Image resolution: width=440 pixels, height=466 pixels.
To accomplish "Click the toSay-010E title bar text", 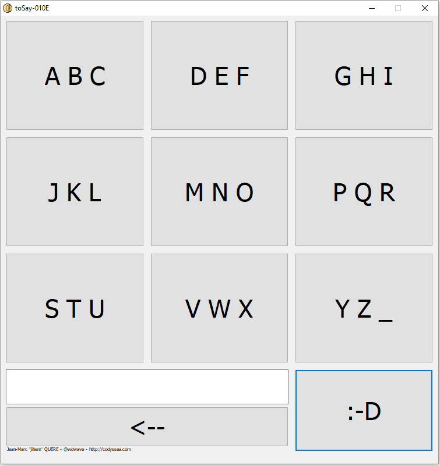I will click(32, 8).
